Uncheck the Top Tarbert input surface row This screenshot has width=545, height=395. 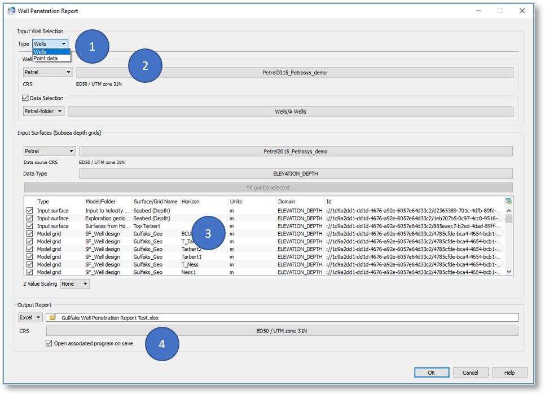pyautogui.click(x=29, y=226)
